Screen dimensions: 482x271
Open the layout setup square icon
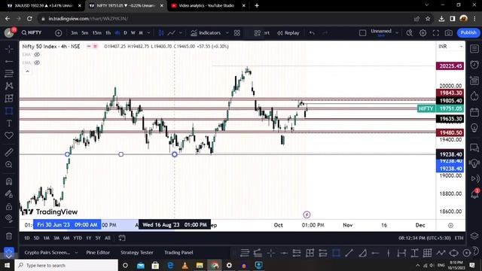pyautogui.click(x=362, y=33)
